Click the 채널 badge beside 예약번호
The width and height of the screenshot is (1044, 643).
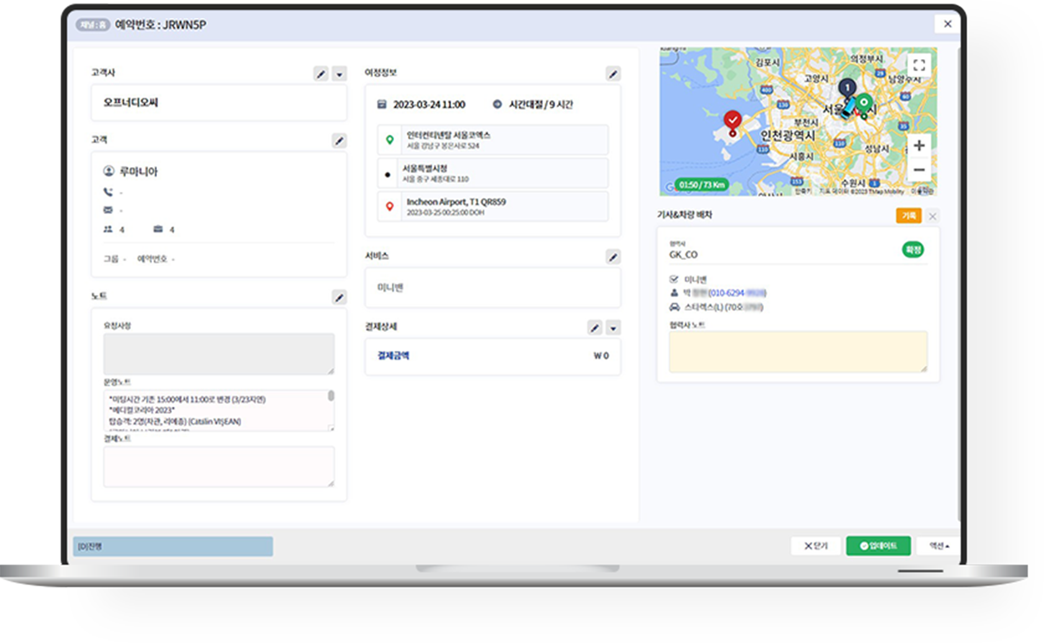pyautogui.click(x=93, y=25)
